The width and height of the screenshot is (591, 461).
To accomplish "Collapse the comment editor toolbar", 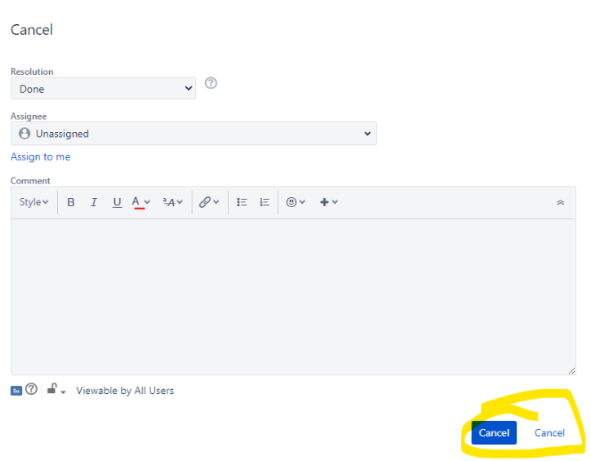I will tap(561, 202).
